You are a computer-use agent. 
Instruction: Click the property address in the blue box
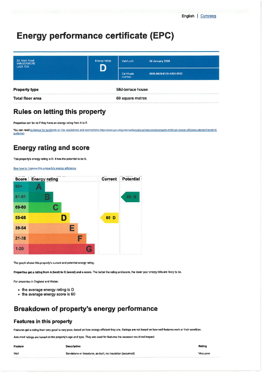[x=26, y=64]
